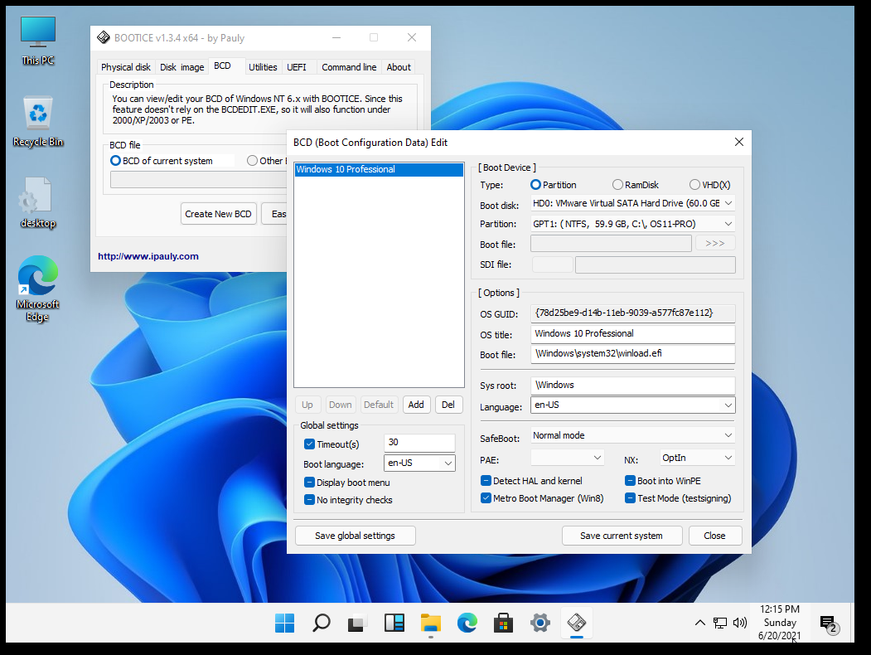This screenshot has width=871, height=655.
Task: Click Options Boot file winload.efi field
Action: coord(632,354)
